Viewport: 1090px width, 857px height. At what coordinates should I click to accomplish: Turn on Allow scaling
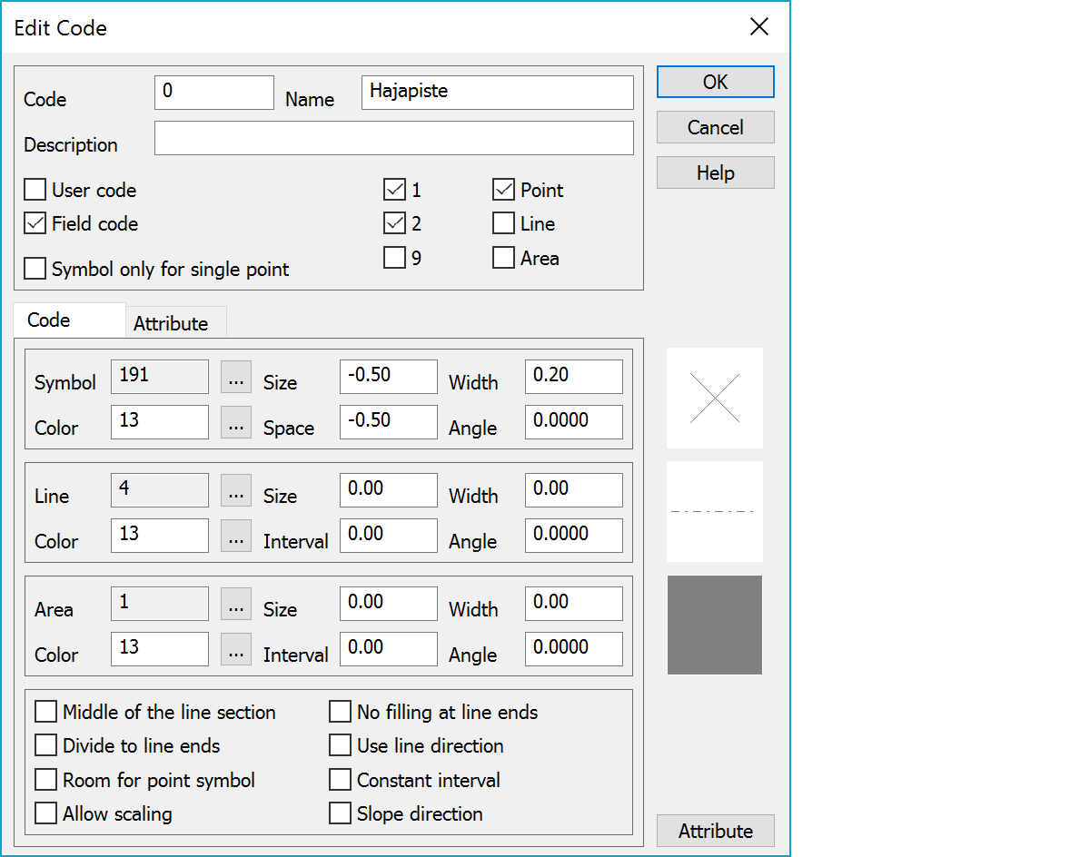(45, 813)
